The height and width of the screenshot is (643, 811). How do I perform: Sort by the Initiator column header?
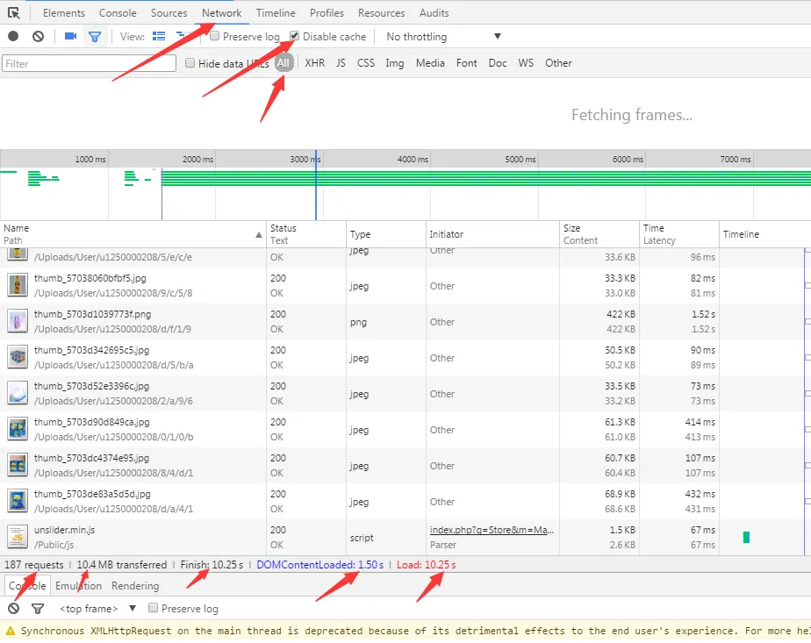point(493,234)
